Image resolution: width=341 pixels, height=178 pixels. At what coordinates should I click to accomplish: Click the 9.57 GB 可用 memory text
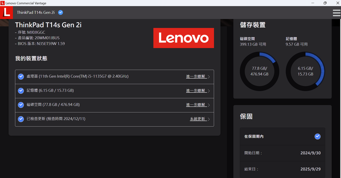click(x=296, y=44)
